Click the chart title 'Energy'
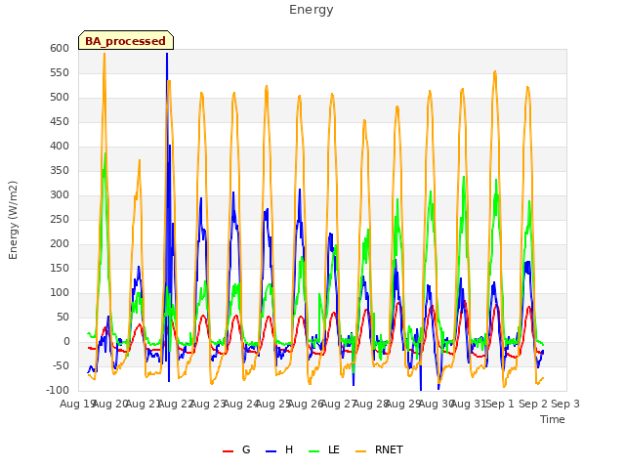Viewport: 625px width, 469px height. (312, 10)
